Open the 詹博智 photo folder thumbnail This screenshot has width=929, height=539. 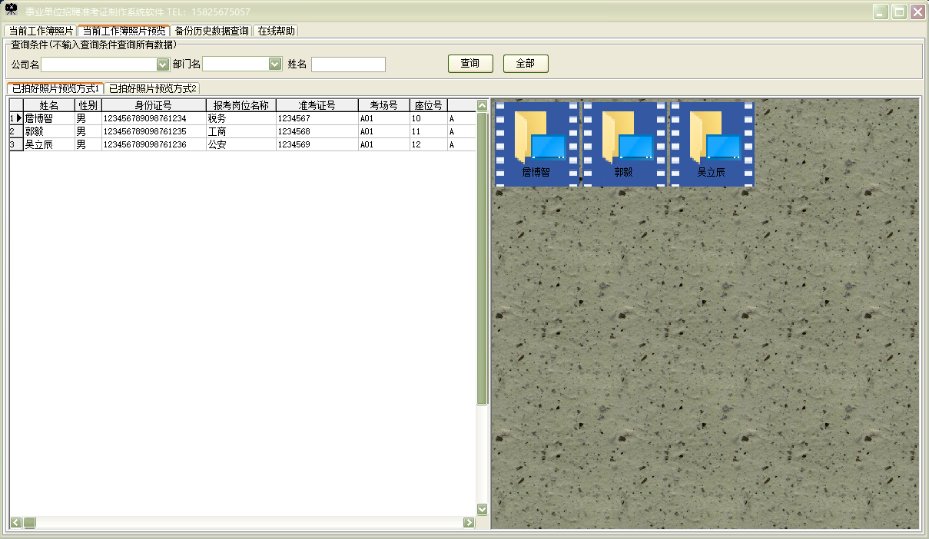click(x=536, y=144)
